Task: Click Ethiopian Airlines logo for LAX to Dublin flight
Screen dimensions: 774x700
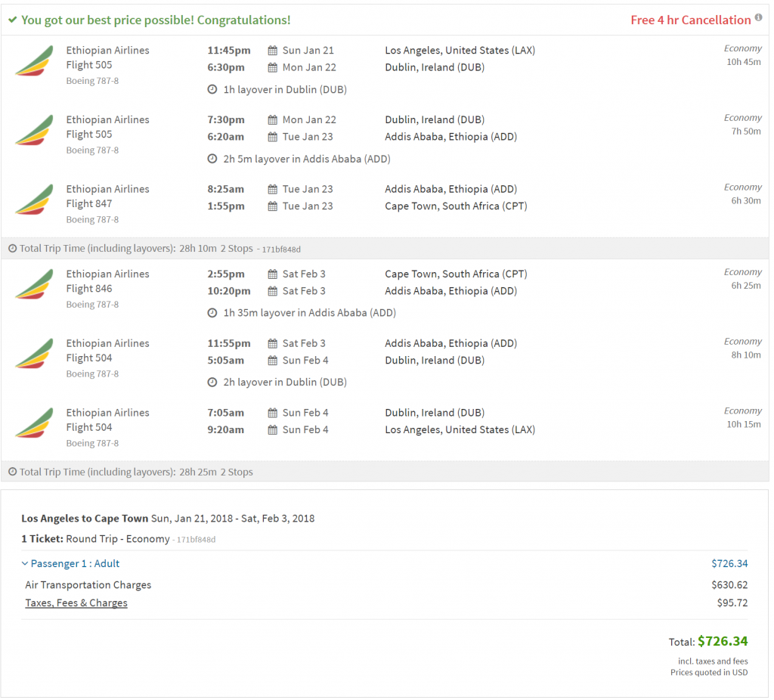Action: click(35, 61)
